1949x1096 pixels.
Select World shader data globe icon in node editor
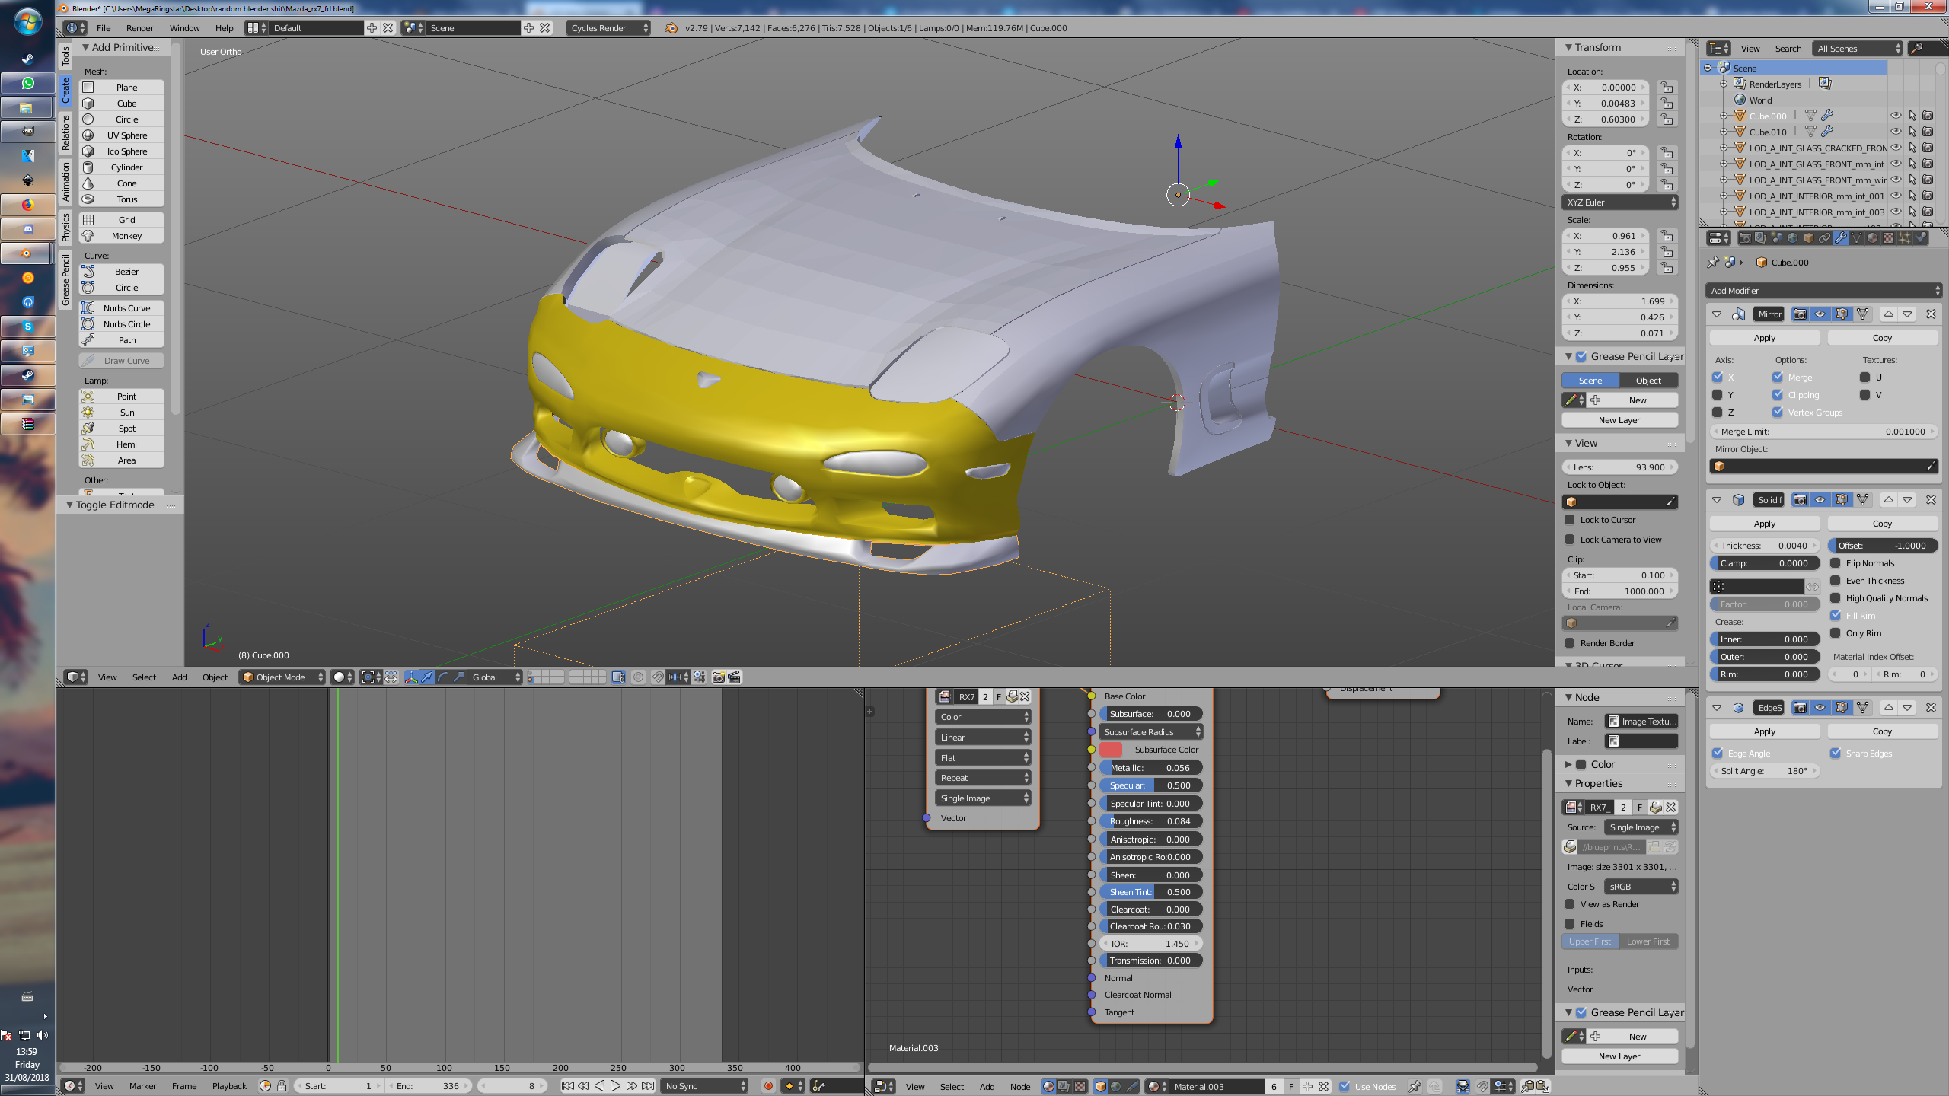click(1116, 1087)
